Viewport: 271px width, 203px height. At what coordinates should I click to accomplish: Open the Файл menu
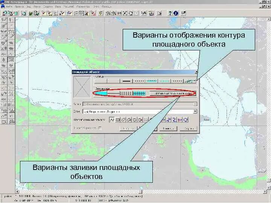(9, 6)
